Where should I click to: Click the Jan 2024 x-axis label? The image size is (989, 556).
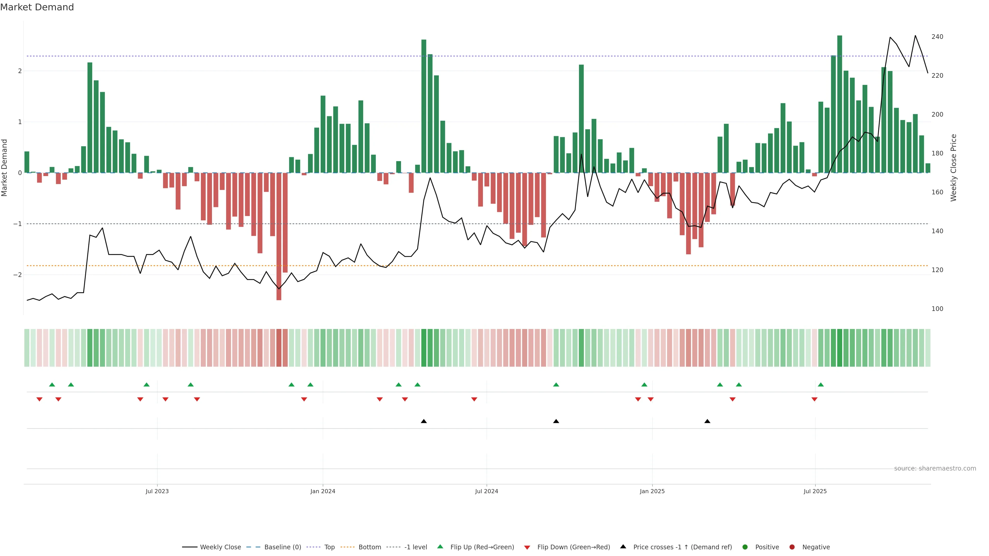[x=323, y=492]
